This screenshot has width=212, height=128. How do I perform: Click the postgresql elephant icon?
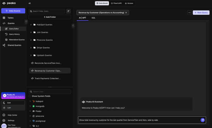34,121
